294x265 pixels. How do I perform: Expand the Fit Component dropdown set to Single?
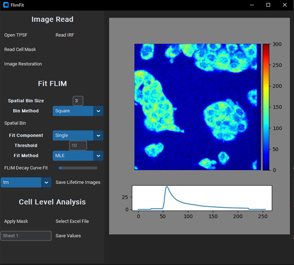(x=78, y=135)
